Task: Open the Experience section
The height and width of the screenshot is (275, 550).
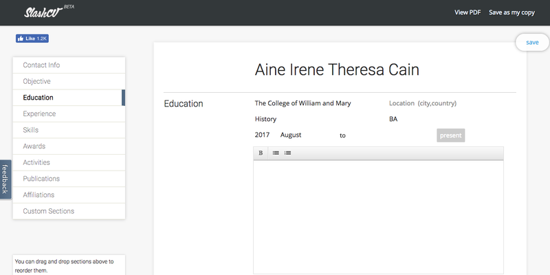Action: [69, 113]
